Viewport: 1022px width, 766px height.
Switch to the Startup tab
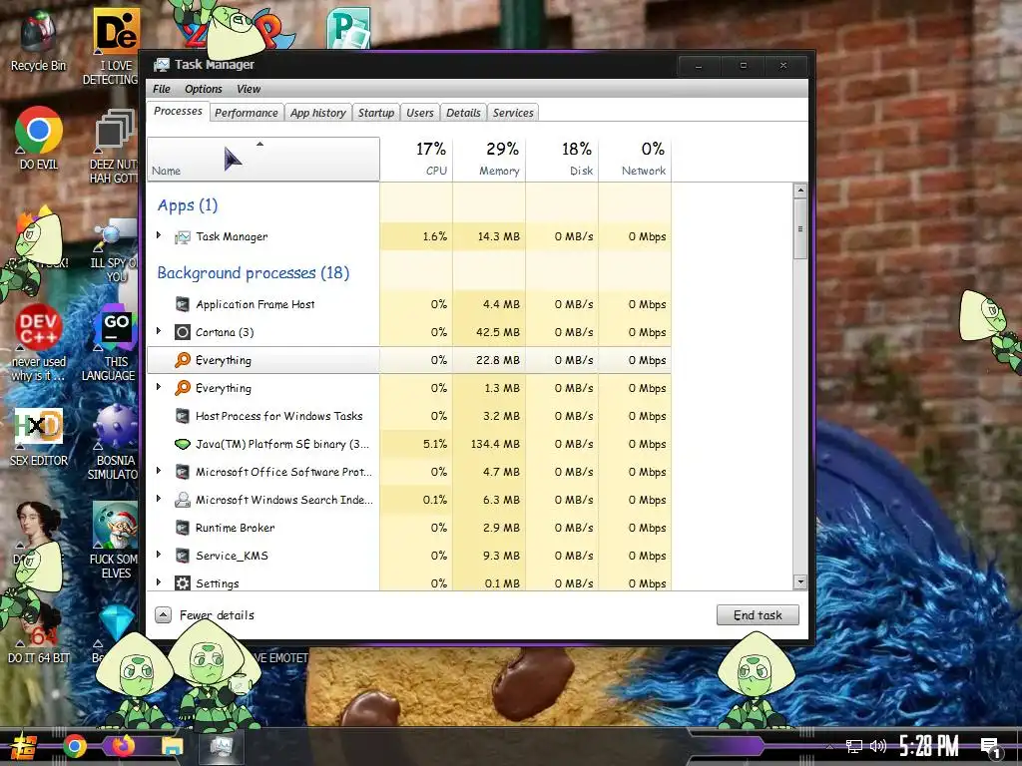[x=376, y=113]
